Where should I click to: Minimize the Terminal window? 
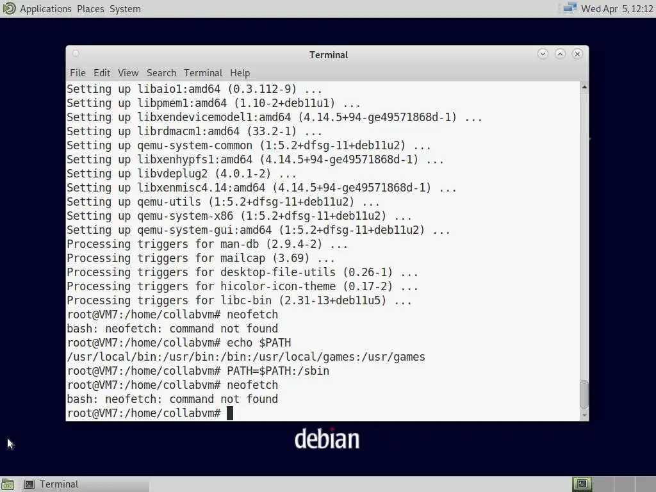(x=543, y=54)
